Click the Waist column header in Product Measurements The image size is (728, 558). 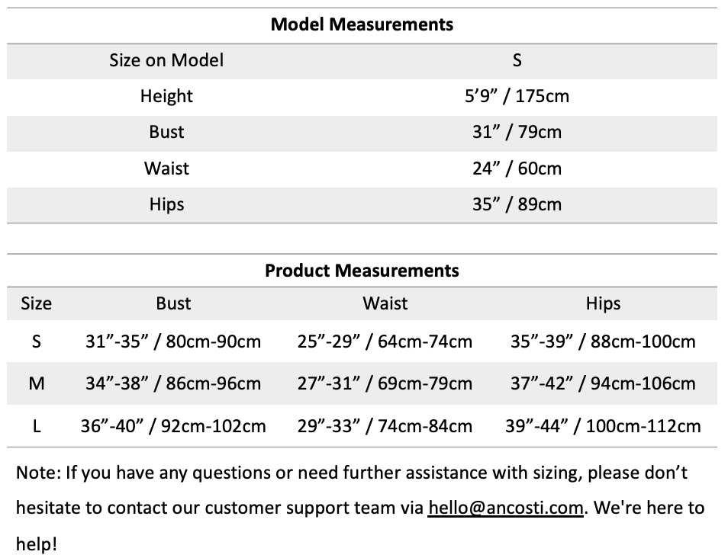click(x=385, y=303)
